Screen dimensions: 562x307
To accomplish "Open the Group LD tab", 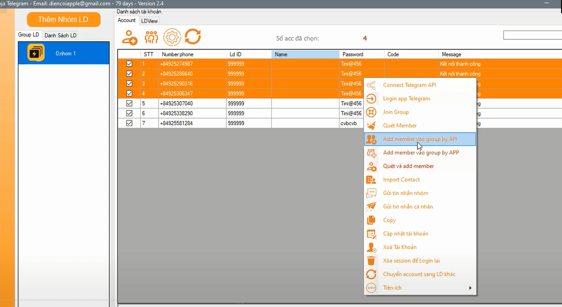I will 28,35.
